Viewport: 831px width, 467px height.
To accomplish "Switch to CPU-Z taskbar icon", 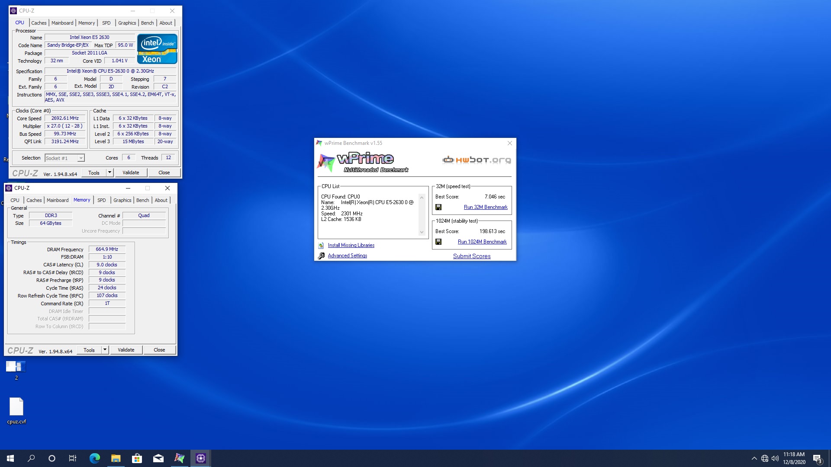I will tap(200, 458).
